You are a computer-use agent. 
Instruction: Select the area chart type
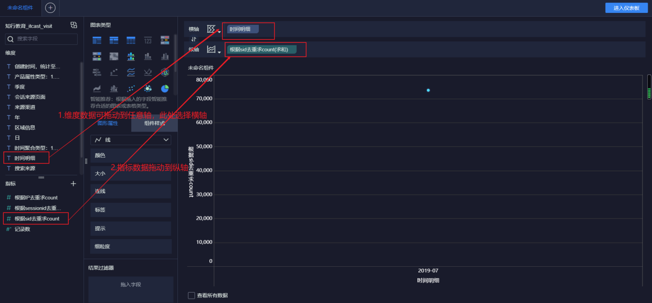(x=97, y=89)
